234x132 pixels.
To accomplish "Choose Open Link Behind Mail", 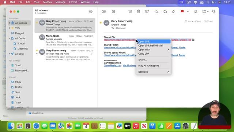I will pyautogui.click(x=154, y=45).
